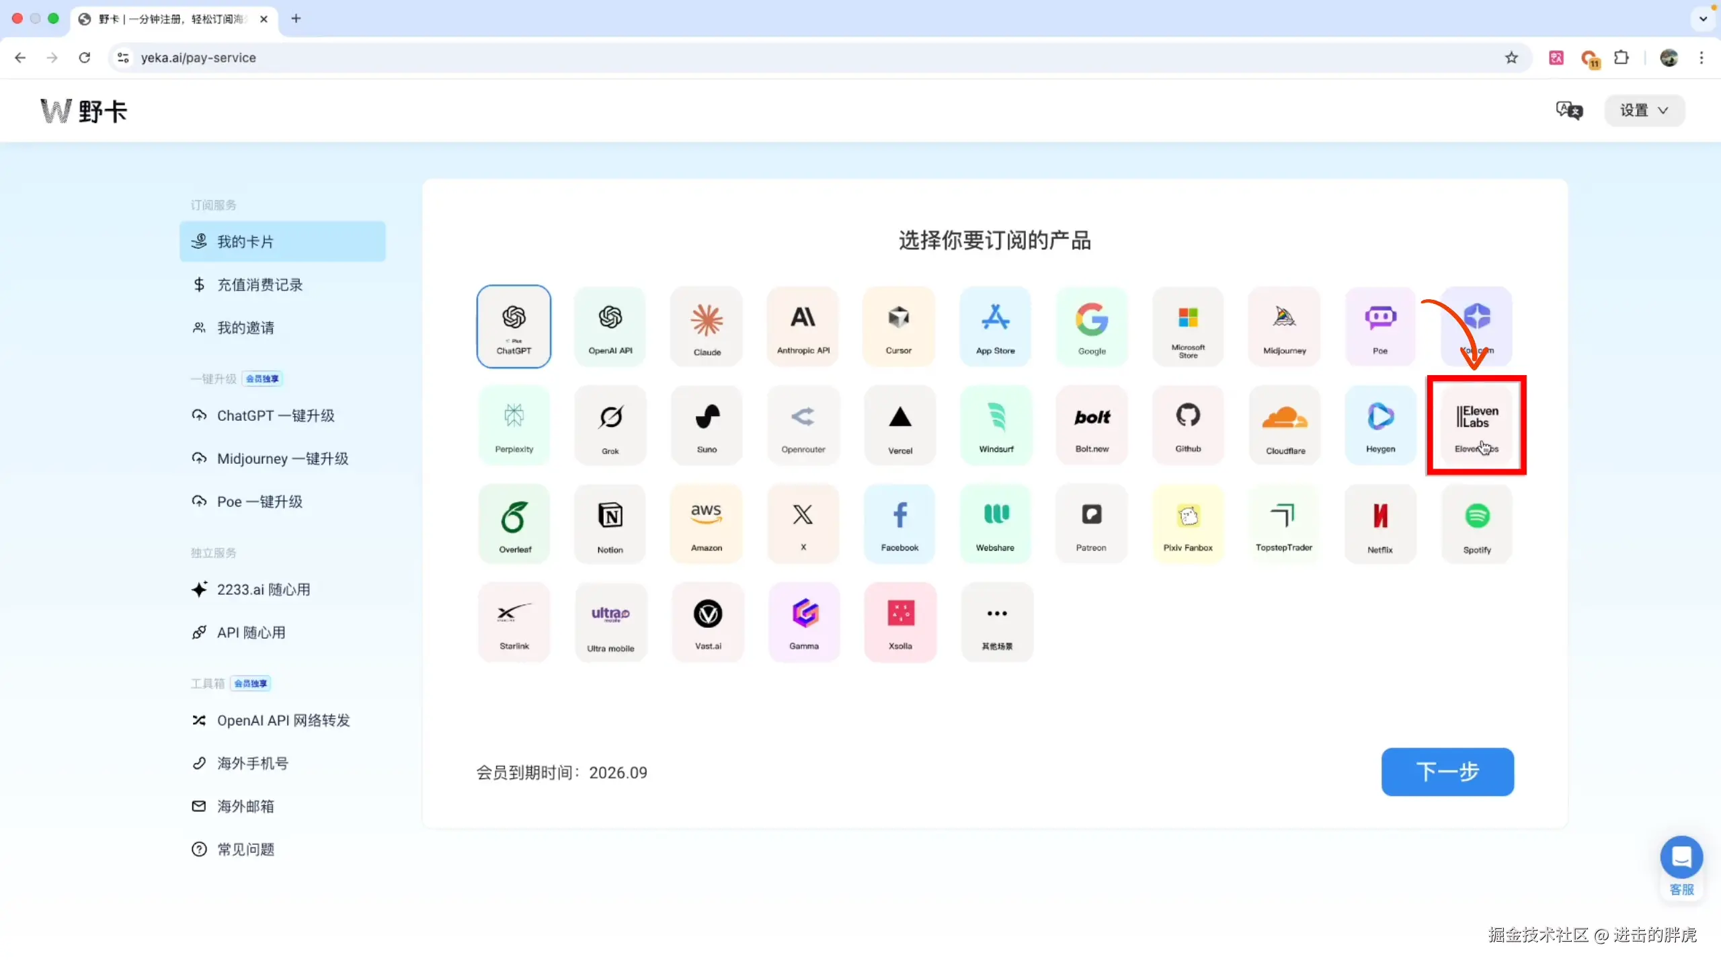The width and height of the screenshot is (1721, 968).
Task: Pick the Notion product tile
Action: pos(610,524)
